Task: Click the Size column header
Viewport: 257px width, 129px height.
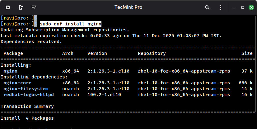Action: pyautogui.click(x=247, y=53)
